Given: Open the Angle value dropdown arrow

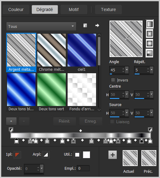Looking at the screenshot, I should [x=127, y=70].
